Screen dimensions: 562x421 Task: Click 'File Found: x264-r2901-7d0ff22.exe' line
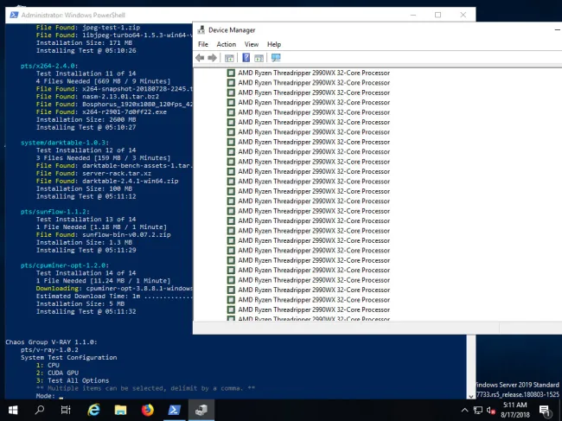point(101,112)
